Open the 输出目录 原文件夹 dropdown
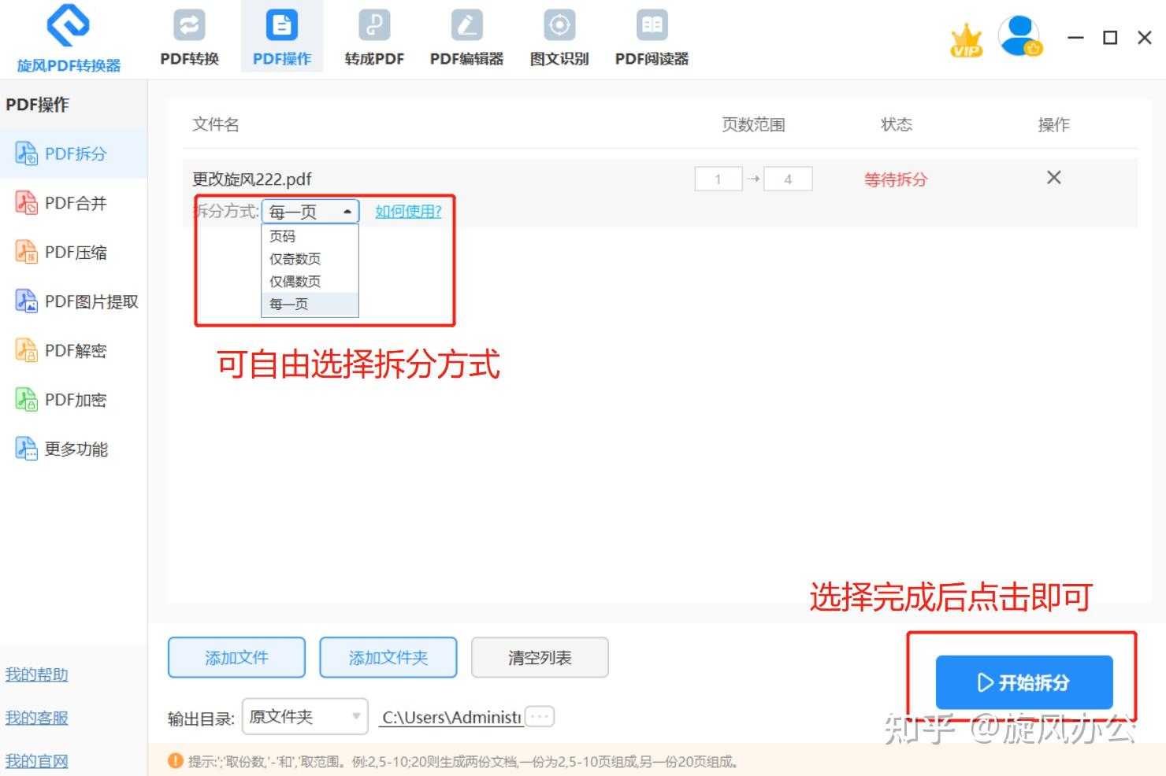The image size is (1166, 776). (305, 717)
